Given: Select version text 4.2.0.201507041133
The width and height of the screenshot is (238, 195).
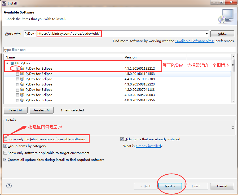Looking at the screenshot, I should 140,90.
